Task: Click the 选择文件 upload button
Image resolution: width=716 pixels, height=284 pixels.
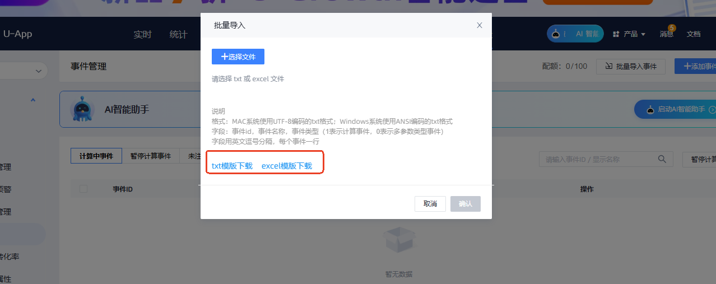Action: [x=238, y=57]
